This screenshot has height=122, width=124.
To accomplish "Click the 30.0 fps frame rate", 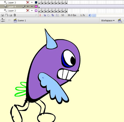I will click(72, 15).
